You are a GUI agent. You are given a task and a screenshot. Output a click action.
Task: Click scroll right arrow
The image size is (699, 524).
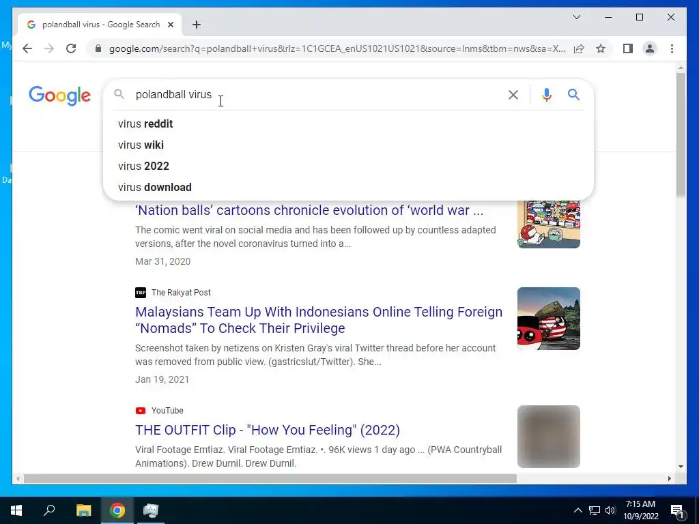669,478
